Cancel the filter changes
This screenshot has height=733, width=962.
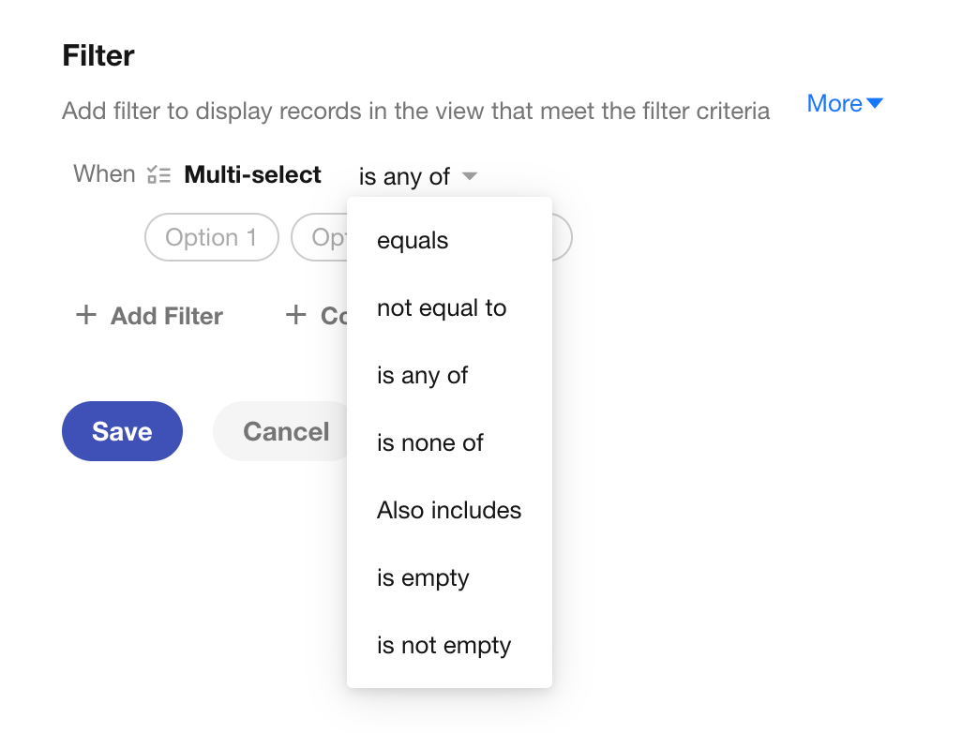pos(281,431)
